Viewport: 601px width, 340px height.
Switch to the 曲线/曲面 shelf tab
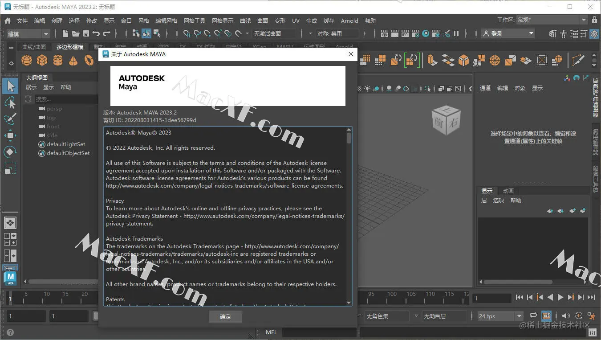34,47
